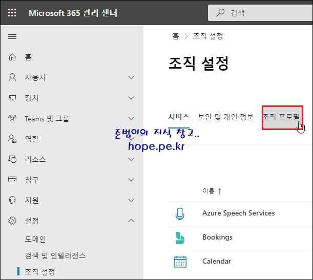This screenshot has height=280, width=313.
Task: Click the 리소스 label in sidebar
Action: [35, 159]
